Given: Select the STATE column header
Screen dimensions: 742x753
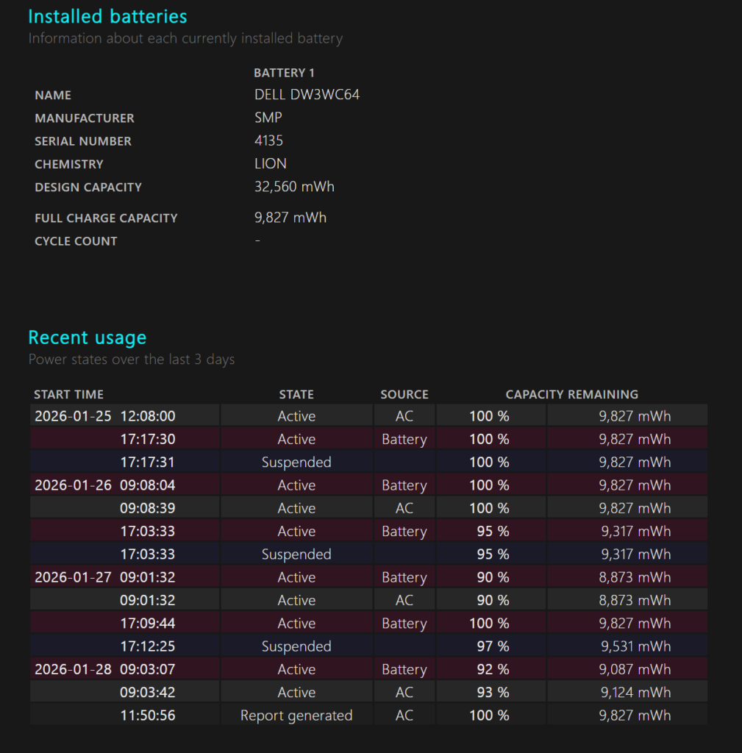Looking at the screenshot, I should tap(296, 394).
